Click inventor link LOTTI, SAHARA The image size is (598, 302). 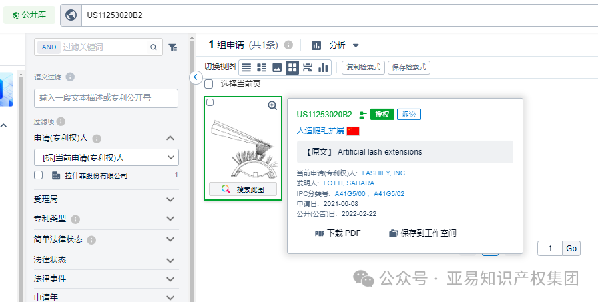click(349, 183)
